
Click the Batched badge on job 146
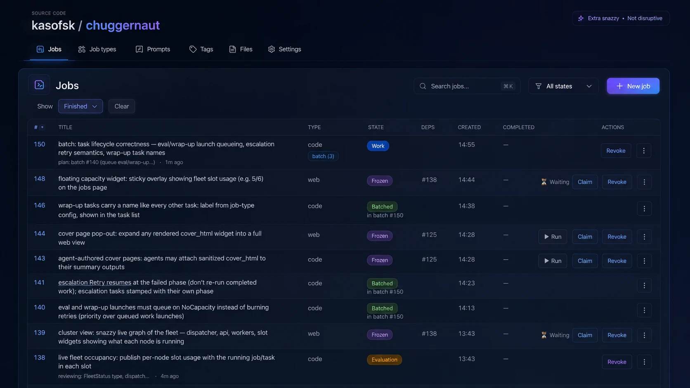tap(382, 207)
